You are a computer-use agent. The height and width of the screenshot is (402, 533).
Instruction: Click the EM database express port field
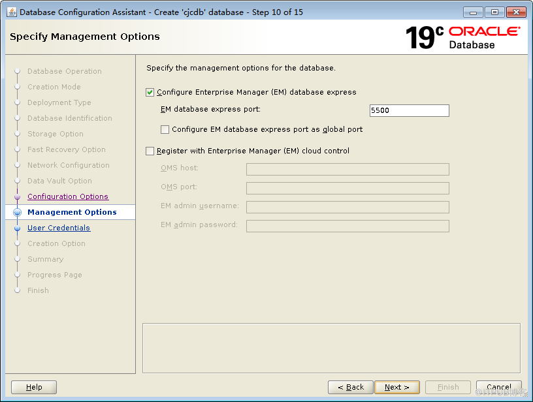click(410, 110)
